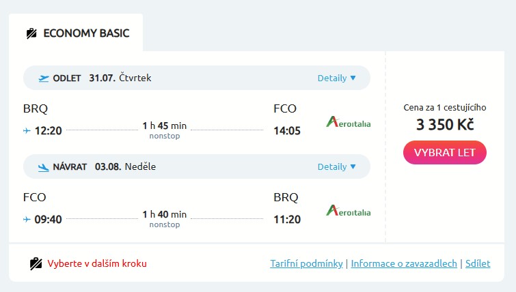The image size is (516, 292).
Task: Expand Detaily for the return flight
Action: point(337,166)
